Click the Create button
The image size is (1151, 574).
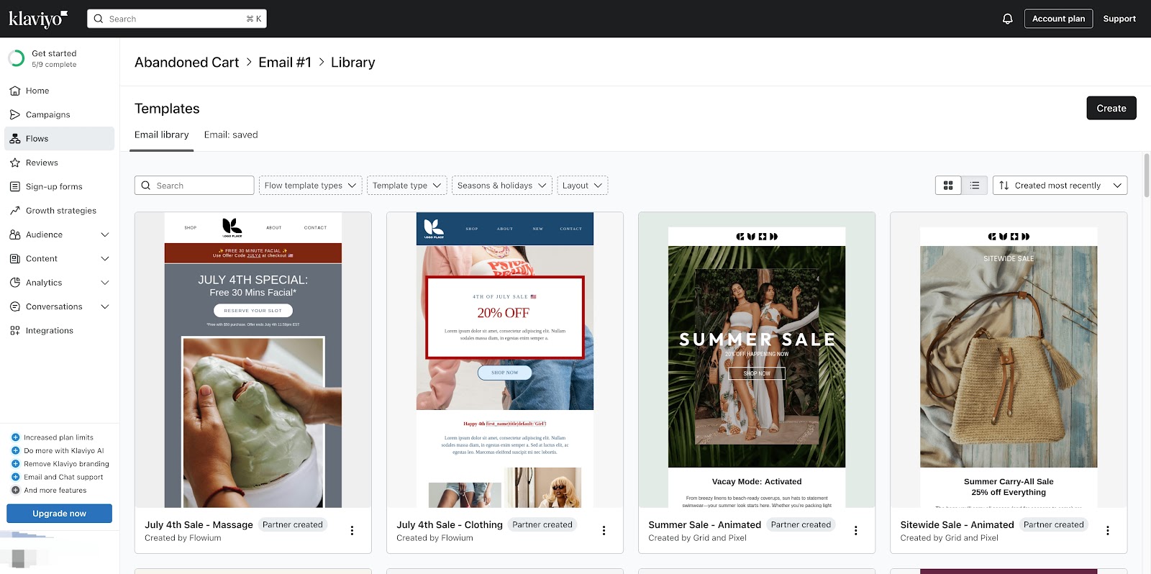click(x=1111, y=108)
